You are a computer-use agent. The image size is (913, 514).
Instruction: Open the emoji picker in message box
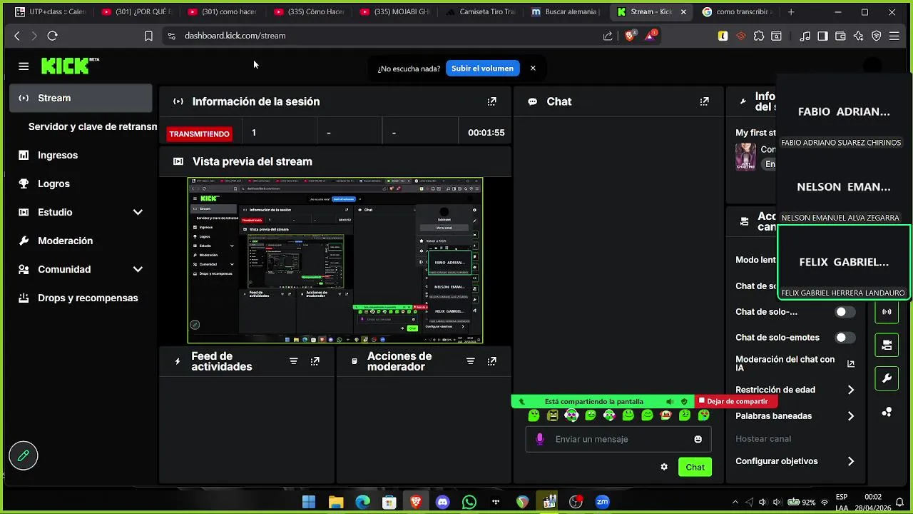(698, 439)
